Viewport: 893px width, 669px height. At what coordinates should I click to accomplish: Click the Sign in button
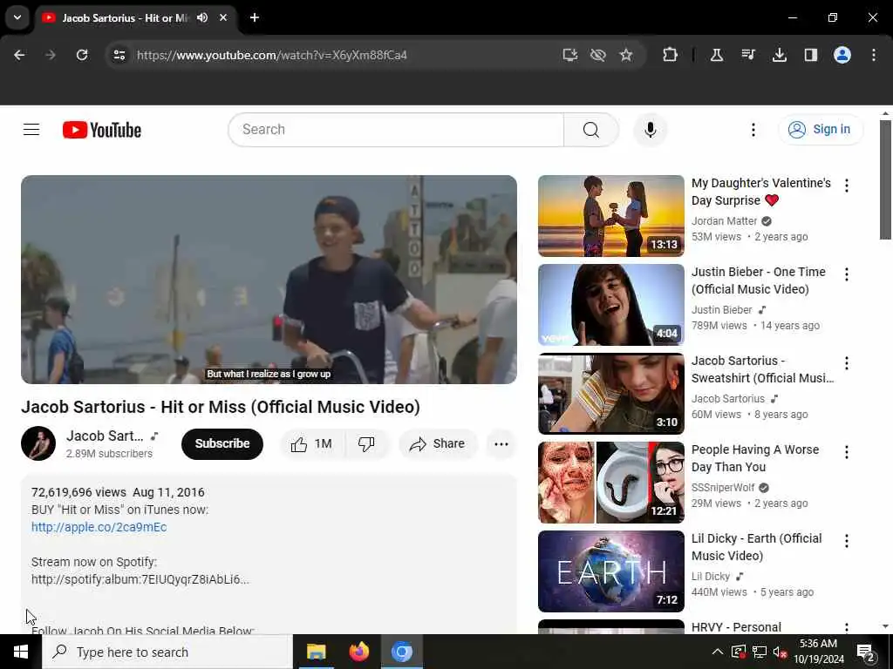pos(821,130)
